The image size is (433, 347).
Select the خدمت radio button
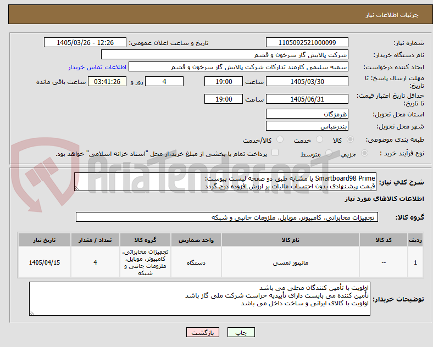tap(319, 139)
